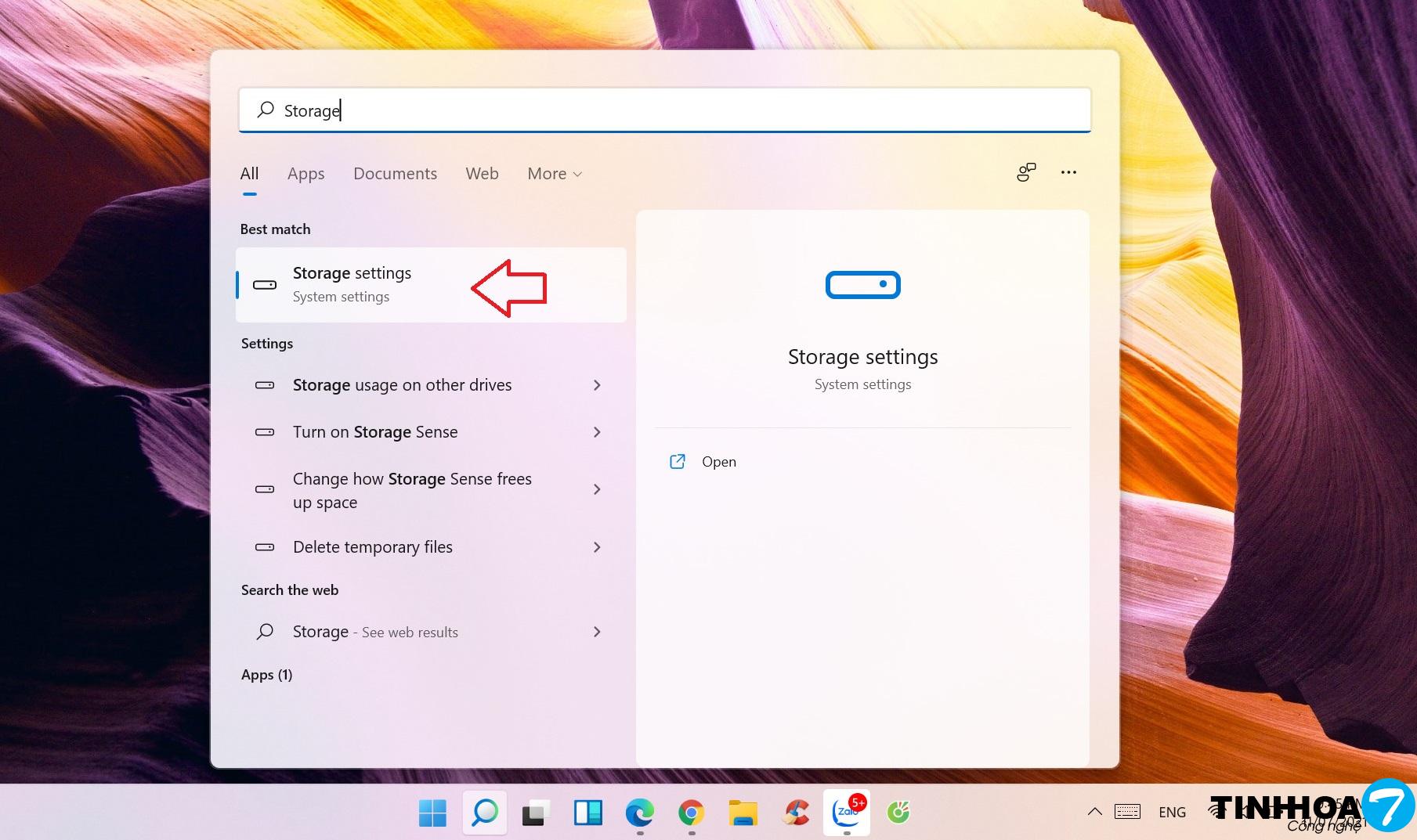This screenshot has width=1417, height=840.
Task: Expand Storage usage on other drives chevron
Action: pyautogui.click(x=597, y=385)
